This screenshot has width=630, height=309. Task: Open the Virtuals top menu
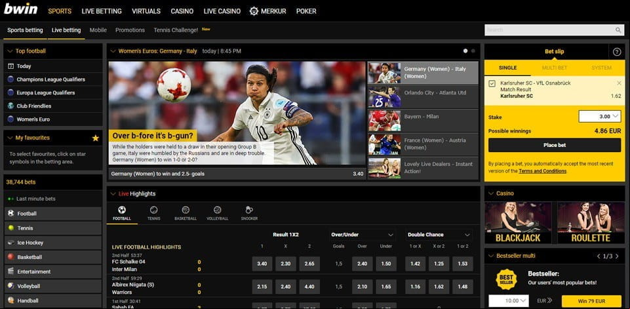146,11
